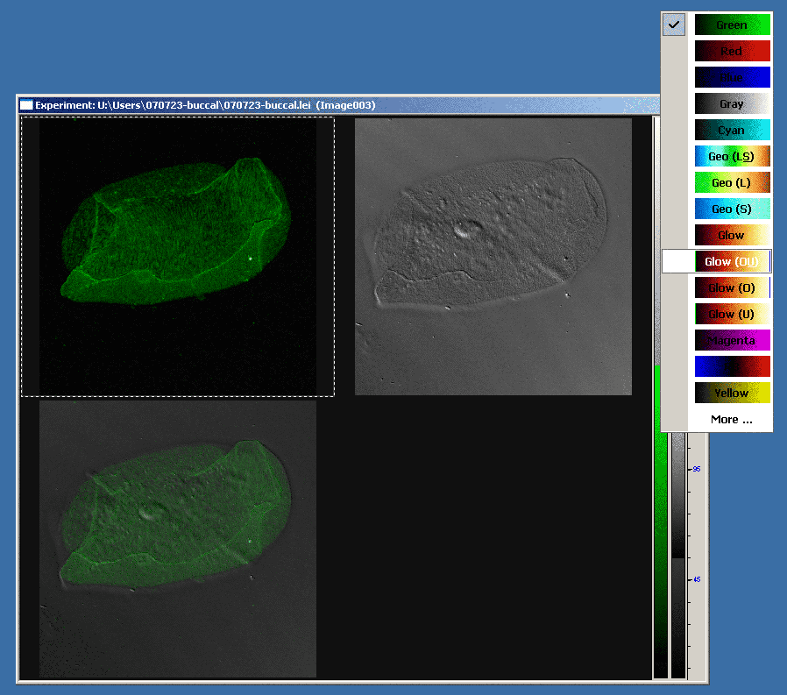This screenshot has height=695, width=787.
Task: Select the Geo (S) palette
Action: click(x=732, y=209)
